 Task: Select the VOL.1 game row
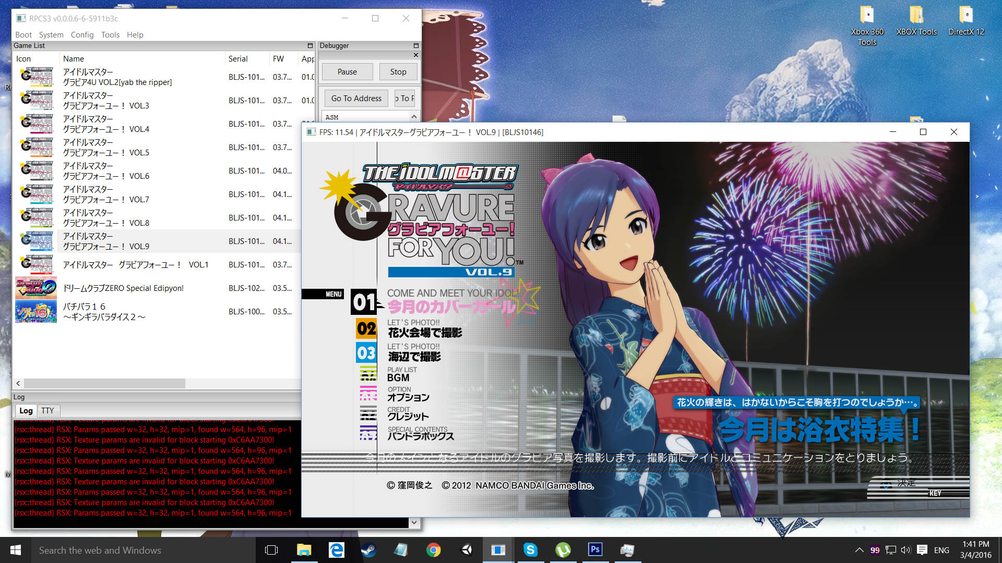point(157,265)
